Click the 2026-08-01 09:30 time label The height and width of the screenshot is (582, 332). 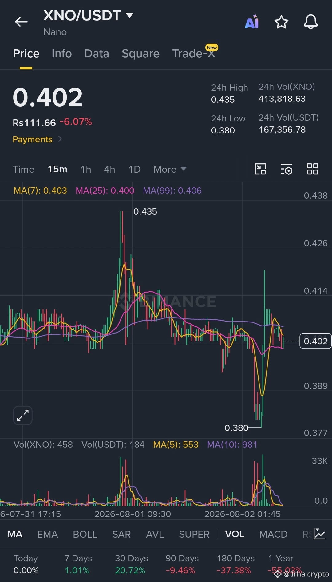click(132, 514)
